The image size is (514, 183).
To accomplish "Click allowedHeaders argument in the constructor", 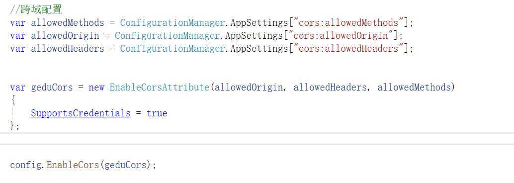I will click(330, 88).
